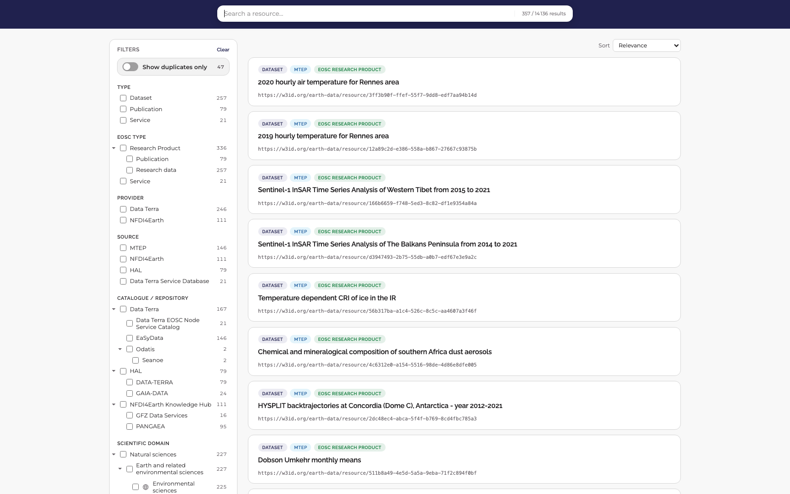
Task: Click the DATASET tag on Dobson Umkehr card
Action: pyautogui.click(x=273, y=448)
